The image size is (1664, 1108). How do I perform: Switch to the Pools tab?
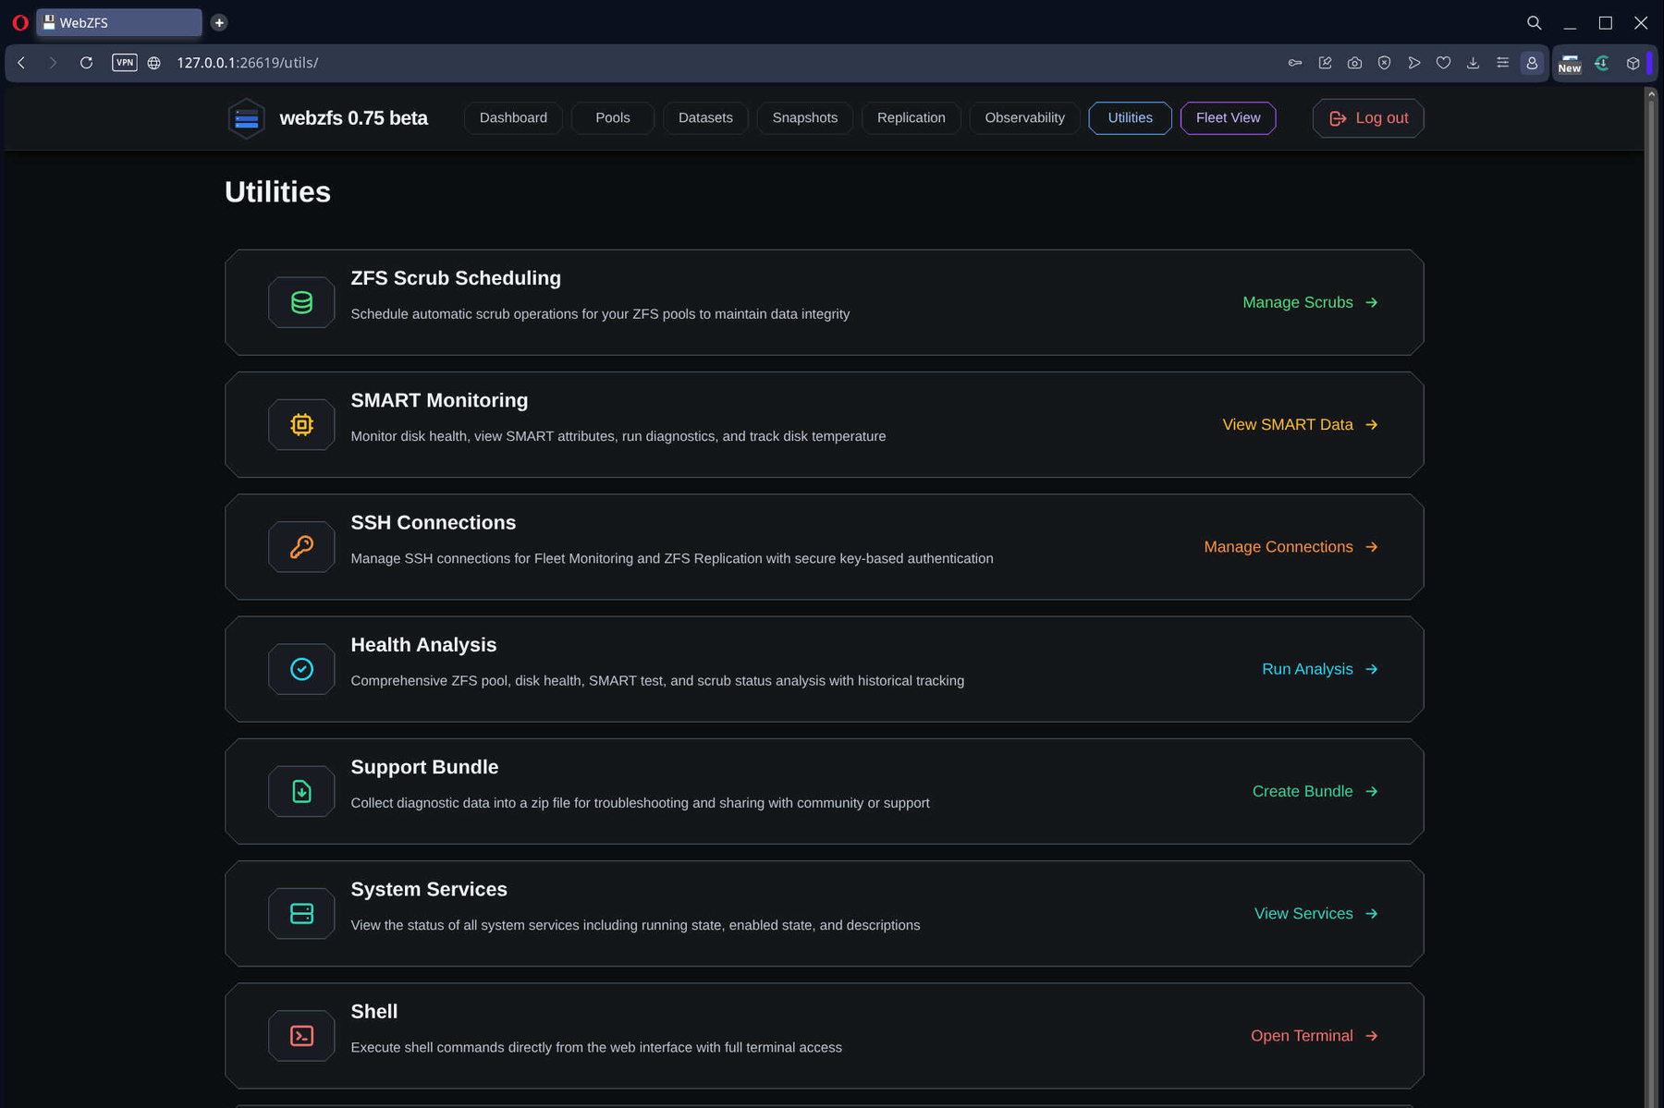point(613,117)
